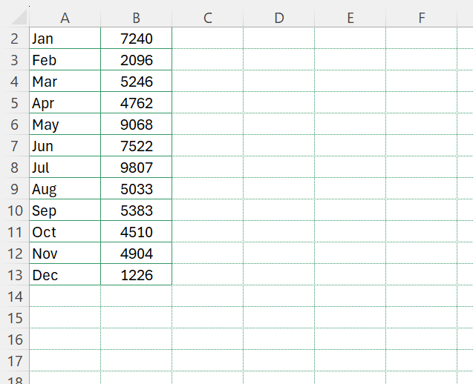Select row 8 header
This screenshot has width=473, height=384.
pos(15,167)
